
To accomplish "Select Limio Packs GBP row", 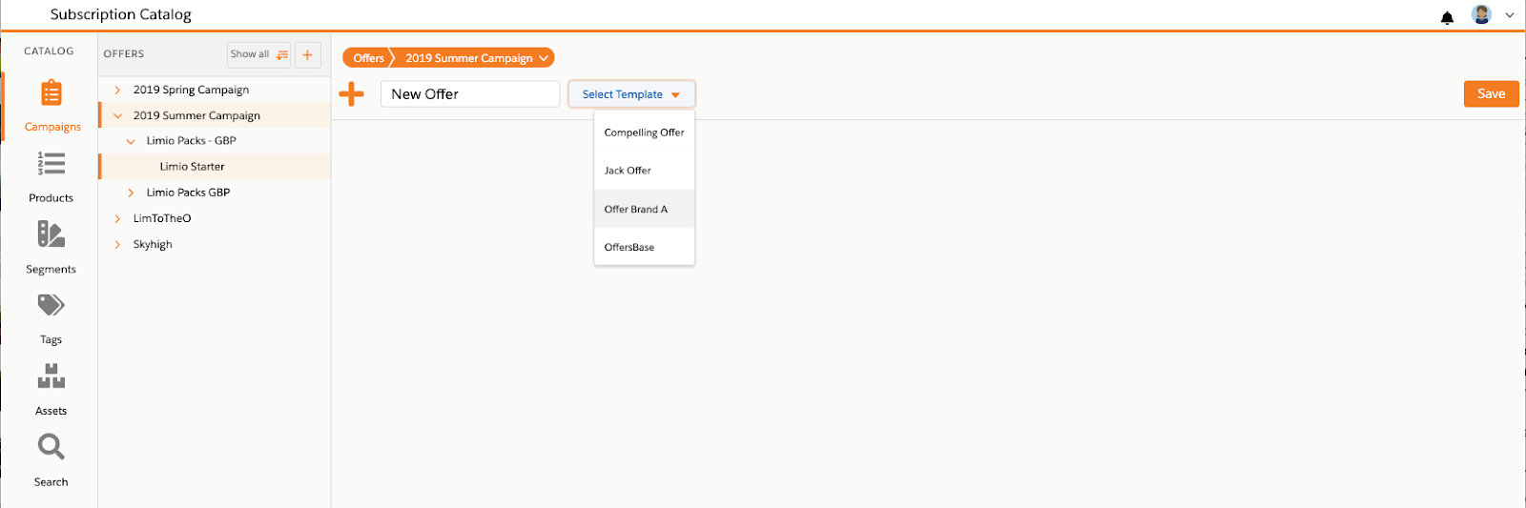I will (215, 193).
